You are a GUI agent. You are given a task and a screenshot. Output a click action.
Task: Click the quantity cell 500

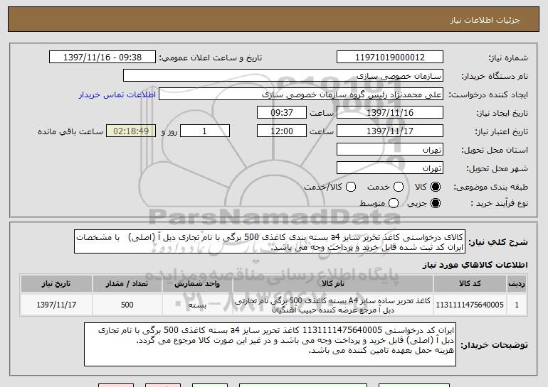127,305
